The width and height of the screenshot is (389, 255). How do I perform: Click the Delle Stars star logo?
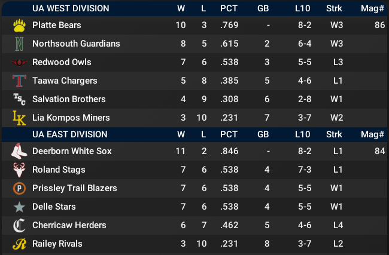[19, 207]
